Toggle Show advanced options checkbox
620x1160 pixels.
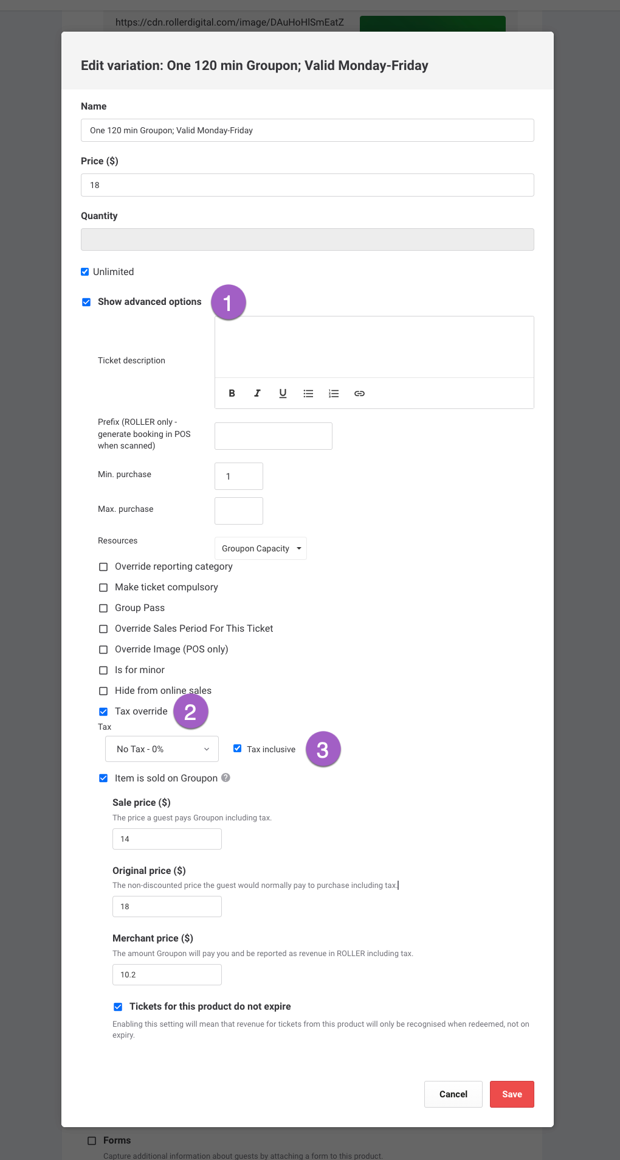pos(86,302)
